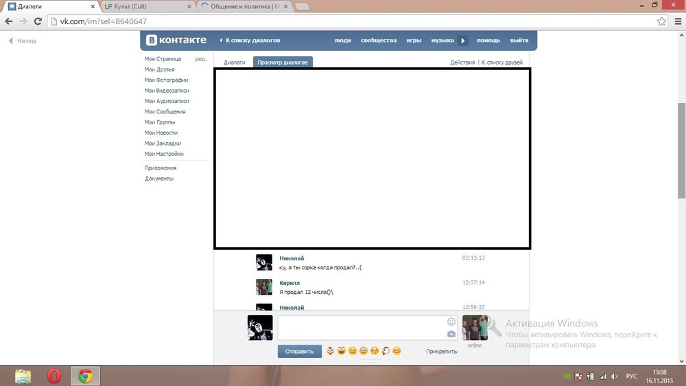
Task: Insert the last smiling emoji in row
Action: tap(397, 351)
